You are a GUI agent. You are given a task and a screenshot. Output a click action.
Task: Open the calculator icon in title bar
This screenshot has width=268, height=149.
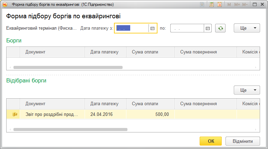point(211,4)
